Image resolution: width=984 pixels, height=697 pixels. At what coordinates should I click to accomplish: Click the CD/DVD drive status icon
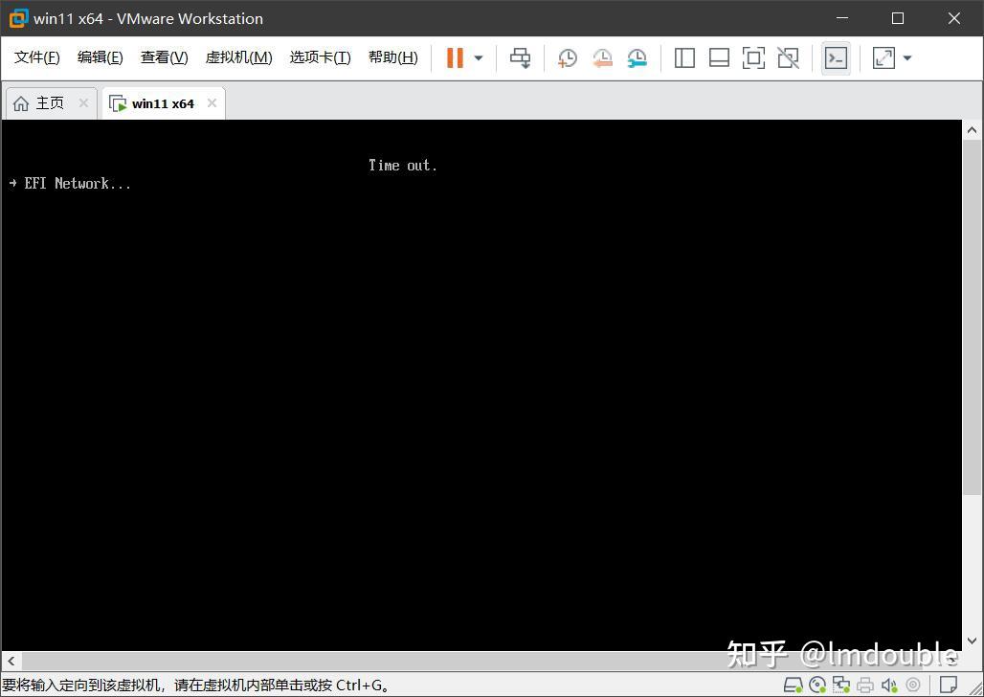817,685
